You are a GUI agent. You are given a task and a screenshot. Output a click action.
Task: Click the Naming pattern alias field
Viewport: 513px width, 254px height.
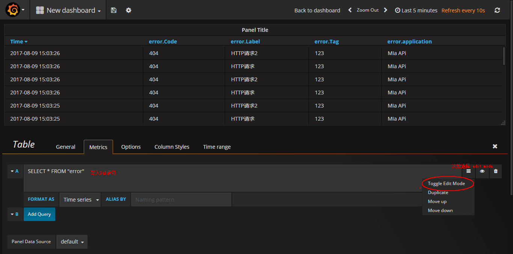(x=181, y=199)
